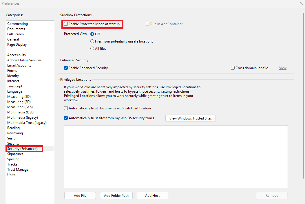
Task: Select the Forms category
Action: [x=12, y=71]
